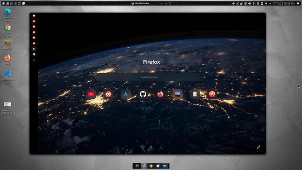
Task: Focus the Search the web field
Action: coord(151,77)
